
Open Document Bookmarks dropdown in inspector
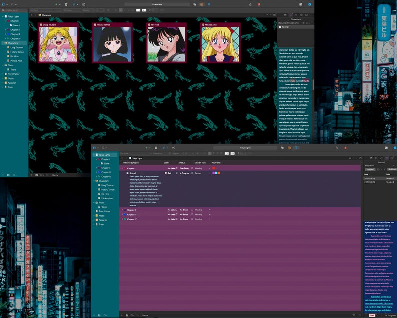pos(291,23)
